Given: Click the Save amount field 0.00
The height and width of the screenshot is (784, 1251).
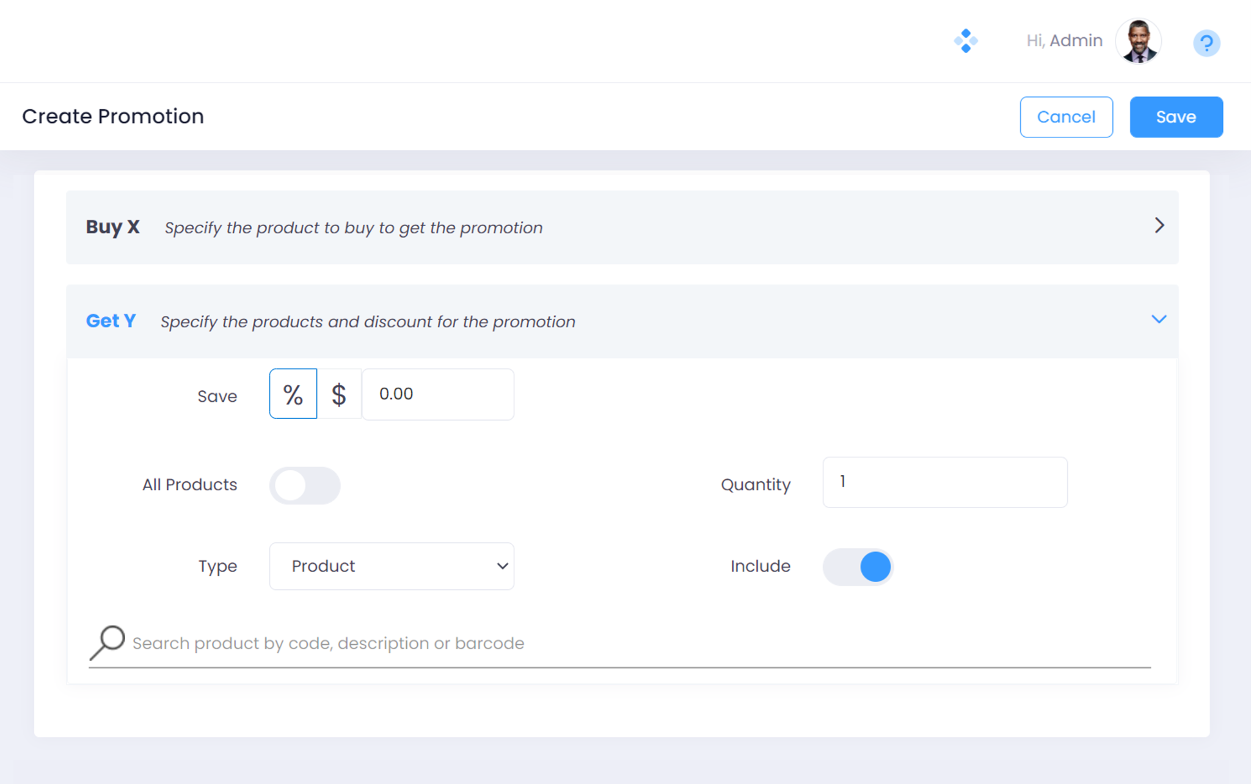Looking at the screenshot, I should click(437, 394).
